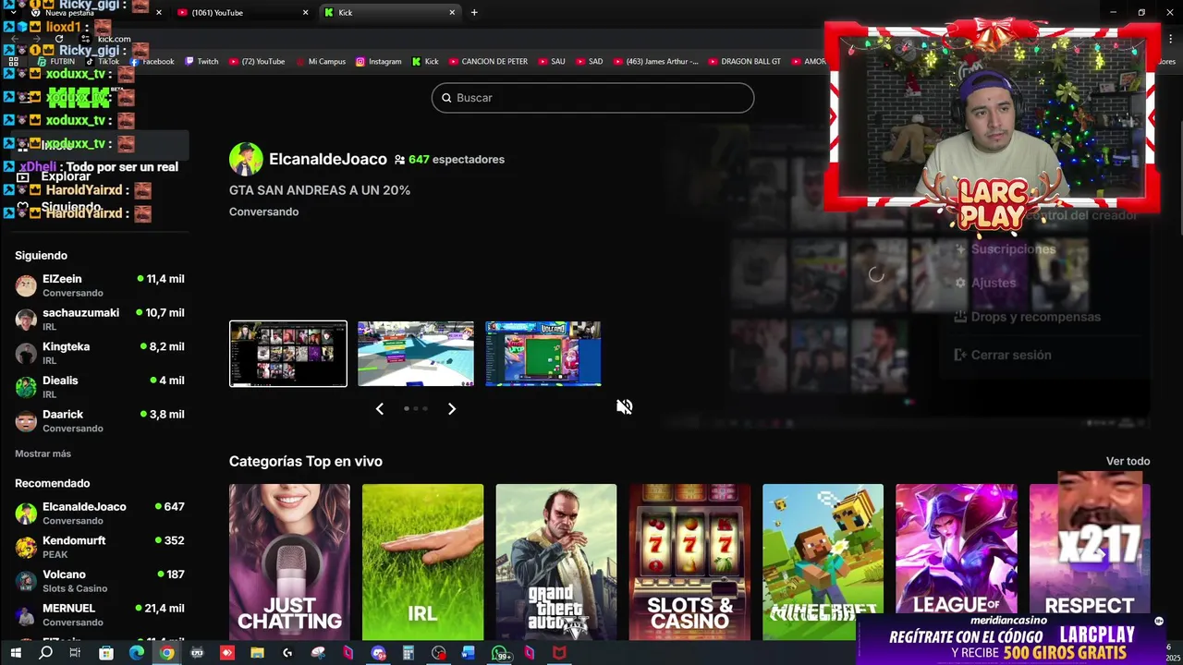Go to next featured stream

(451, 408)
